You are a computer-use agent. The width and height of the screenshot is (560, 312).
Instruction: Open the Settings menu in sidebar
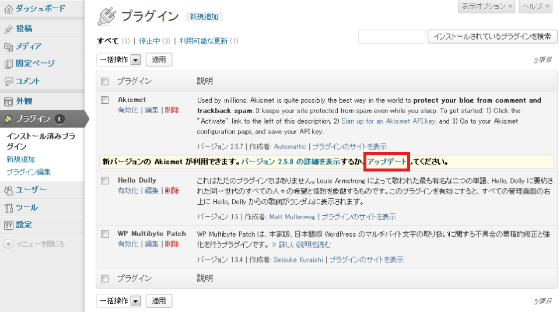point(23,225)
